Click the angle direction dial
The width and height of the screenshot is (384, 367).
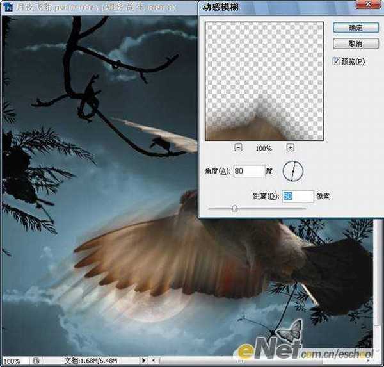tap(292, 171)
